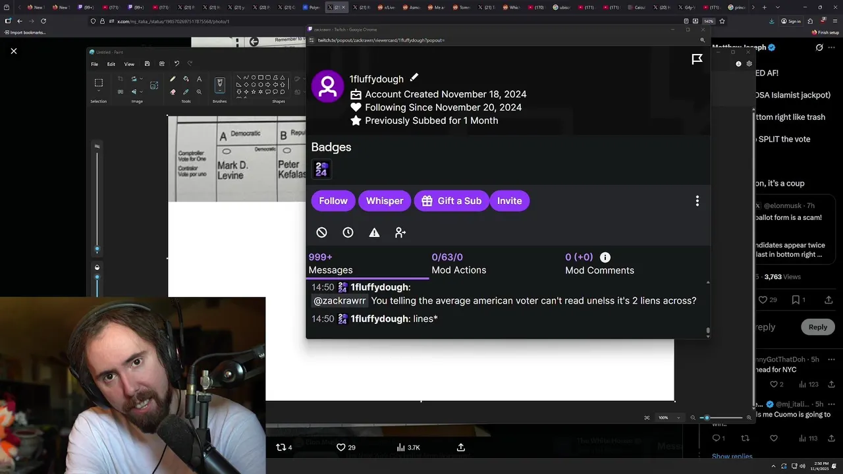Screen dimensions: 843x474
Task: Click the edit nickname pencil beside 1fluffydough
Action: click(414, 78)
